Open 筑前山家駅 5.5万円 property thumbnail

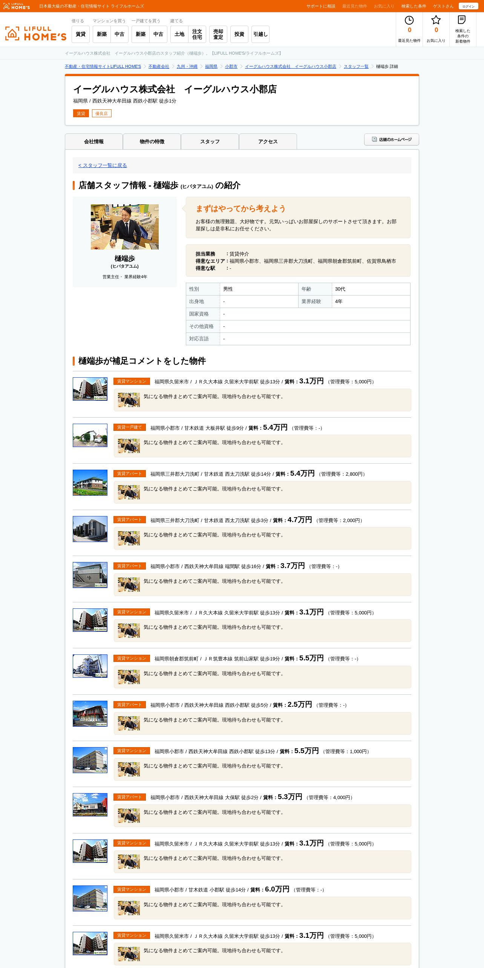90,666
